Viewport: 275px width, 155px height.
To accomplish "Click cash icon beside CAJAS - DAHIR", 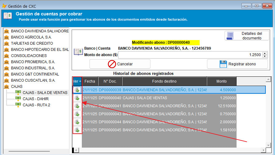I will 18,99.
